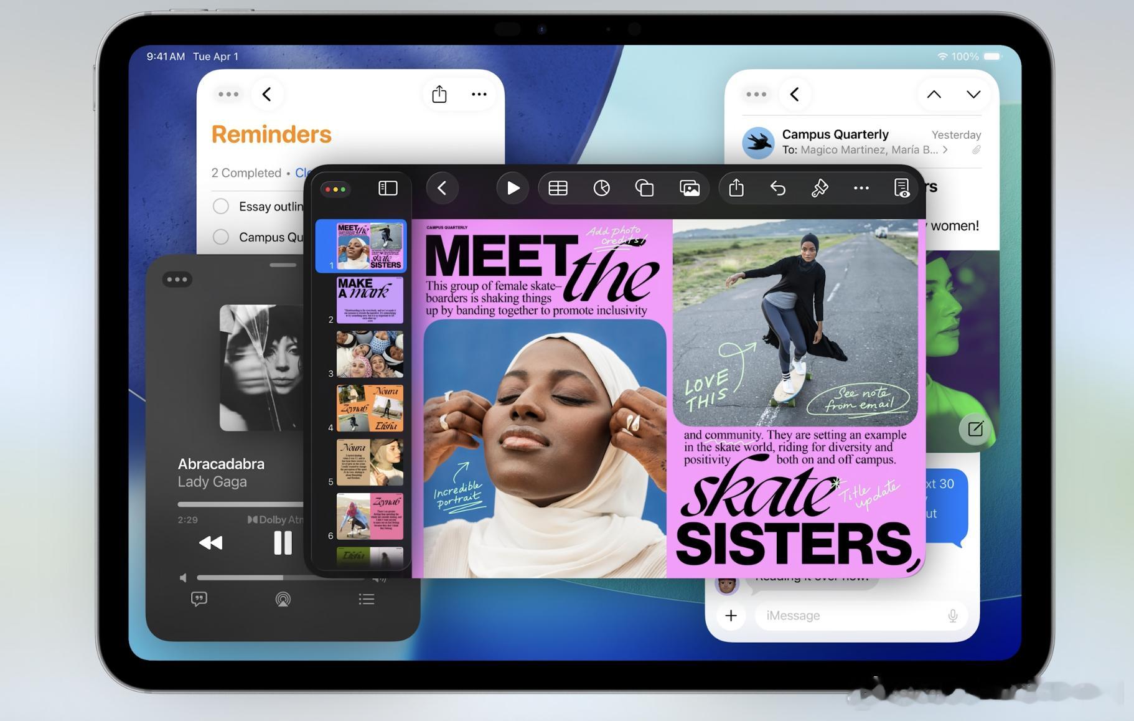Open Campus Quarterly sender avatar

[x=758, y=143]
